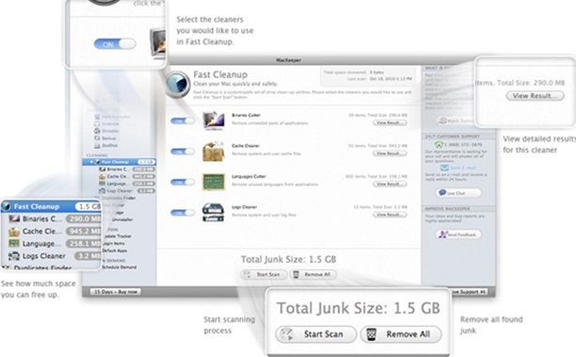Click Cache Cle... icon in enlarged sidebar callout
The image size is (576, 357).
14,232
